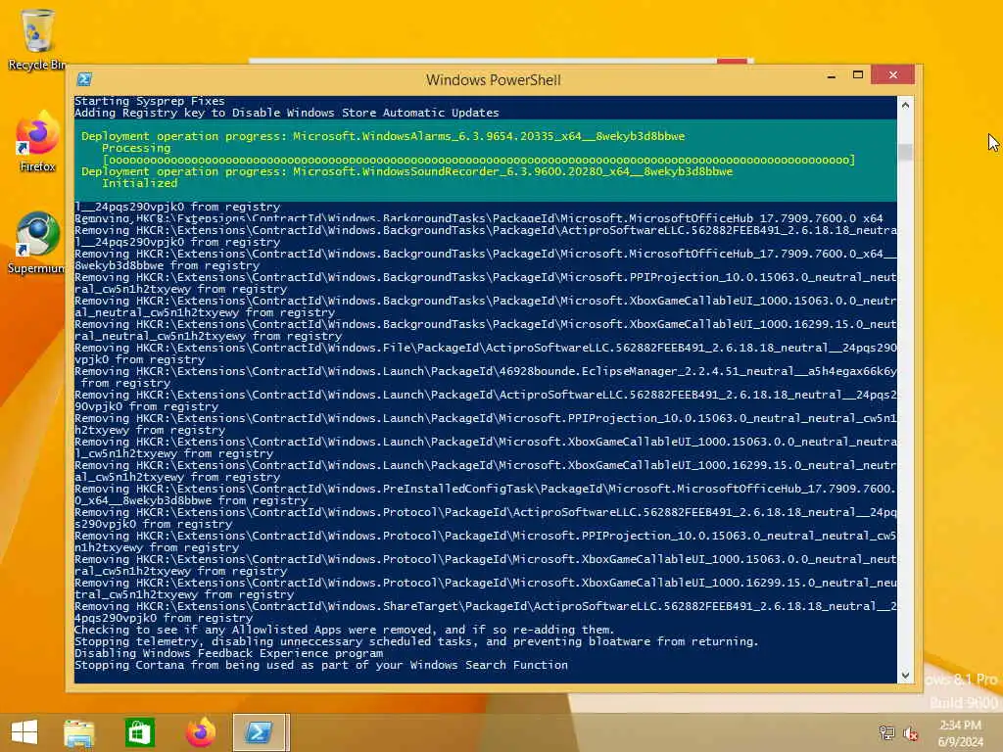
Task: Click the yellow 'Processing' status text
Action: [136, 148]
